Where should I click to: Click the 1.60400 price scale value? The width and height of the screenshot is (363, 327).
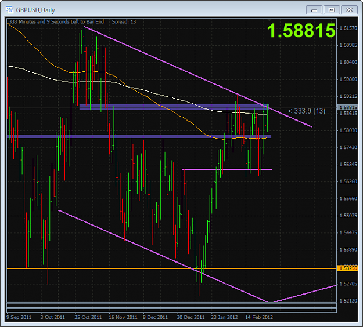[348, 62]
